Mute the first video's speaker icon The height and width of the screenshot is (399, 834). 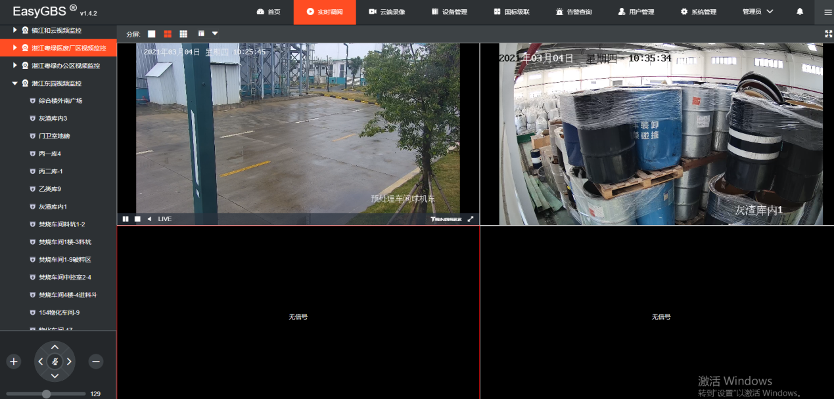point(149,219)
